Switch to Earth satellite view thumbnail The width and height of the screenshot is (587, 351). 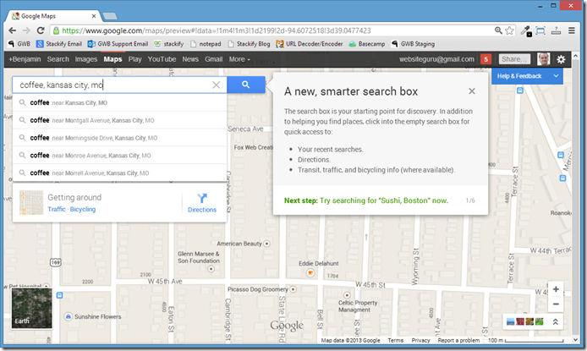coord(31,308)
